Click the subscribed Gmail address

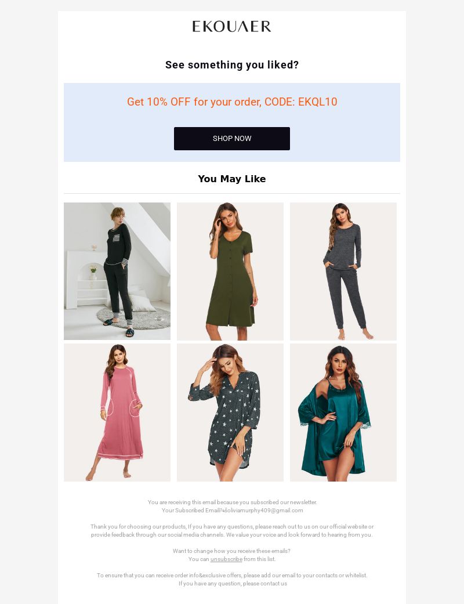264,511
